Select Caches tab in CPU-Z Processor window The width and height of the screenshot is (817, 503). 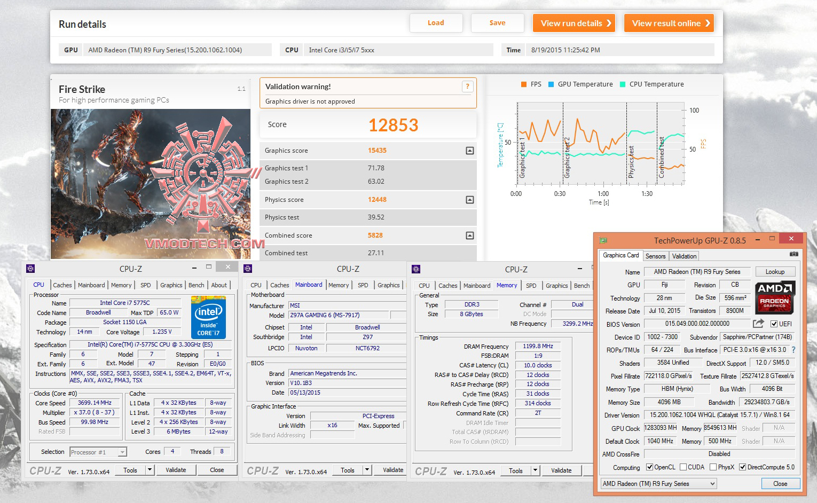pyautogui.click(x=62, y=285)
